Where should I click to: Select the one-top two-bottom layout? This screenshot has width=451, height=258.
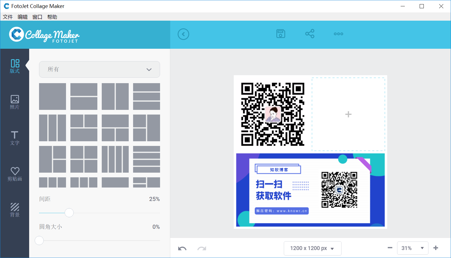[115, 128]
